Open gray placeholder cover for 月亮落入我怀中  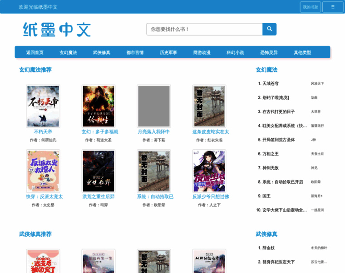click(x=154, y=106)
